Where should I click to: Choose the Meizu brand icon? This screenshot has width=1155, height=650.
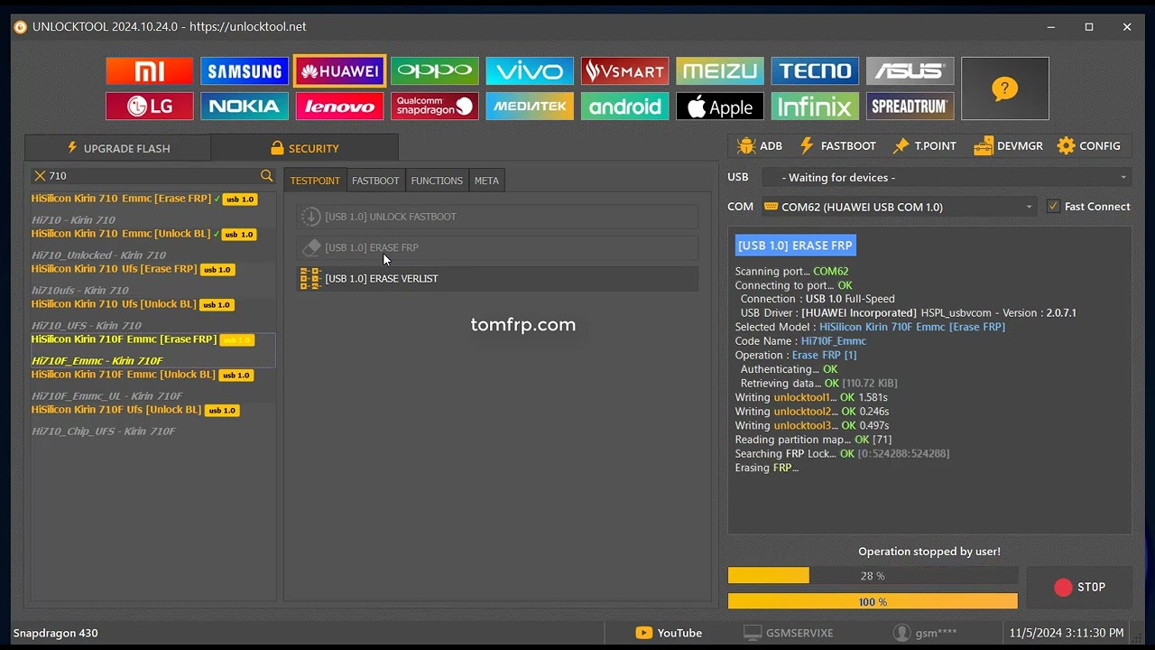tap(720, 71)
